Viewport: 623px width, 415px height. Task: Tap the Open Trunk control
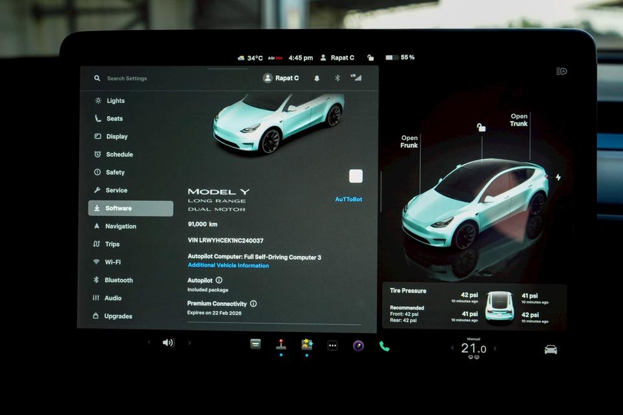[519, 120]
